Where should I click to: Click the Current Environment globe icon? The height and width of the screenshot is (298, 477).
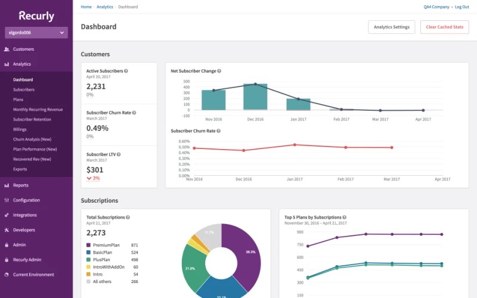[x=7, y=275]
